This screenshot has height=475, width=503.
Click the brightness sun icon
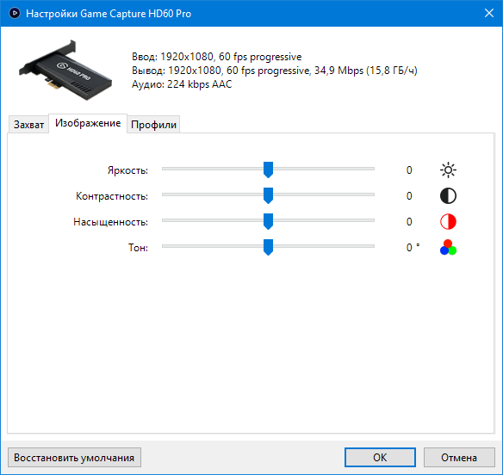pos(448,170)
